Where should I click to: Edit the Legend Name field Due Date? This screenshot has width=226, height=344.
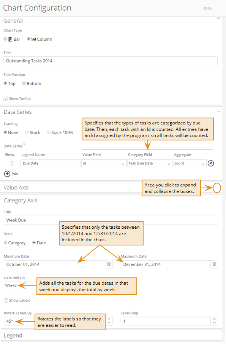click(x=51, y=163)
